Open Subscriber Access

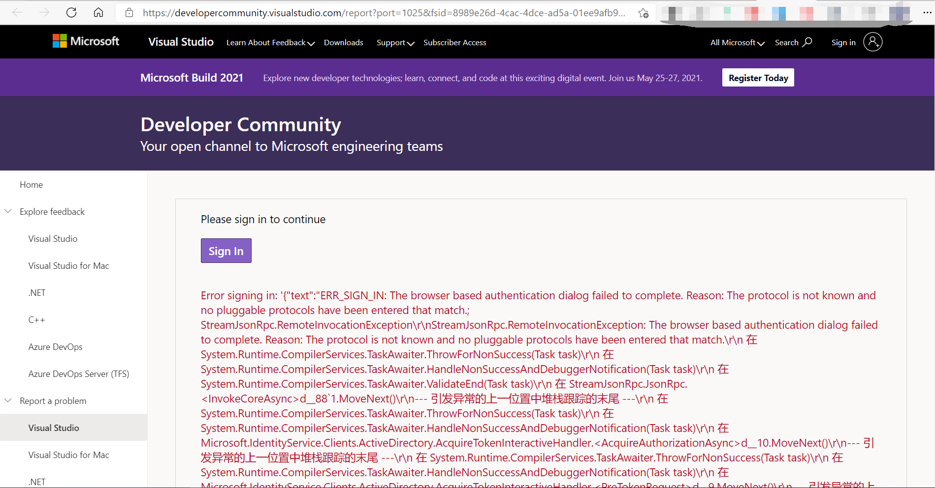pyautogui.click(x=454, y=42)
